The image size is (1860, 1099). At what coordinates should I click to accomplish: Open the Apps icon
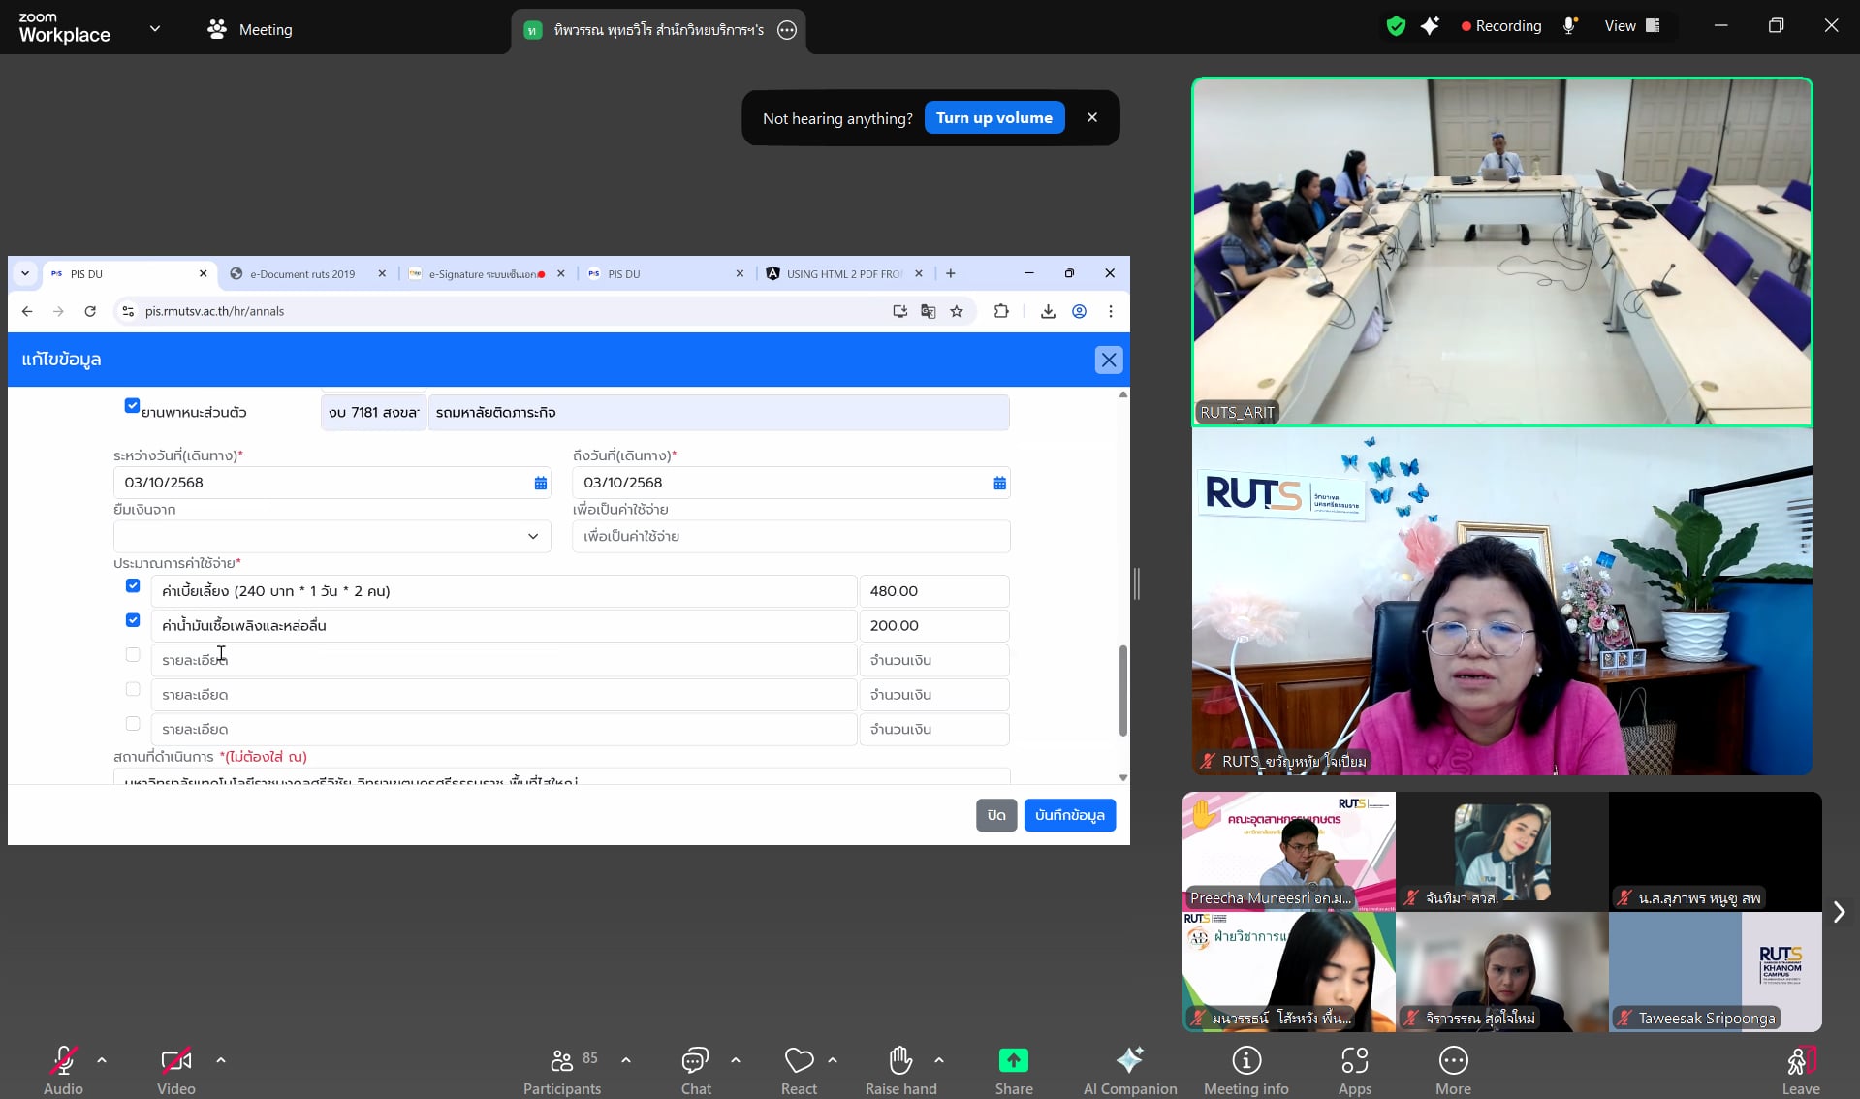tap(1354, 1061)
